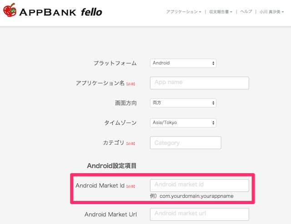Click the arrow on the Asia/Tokyo dropdown

coord(213,123)
